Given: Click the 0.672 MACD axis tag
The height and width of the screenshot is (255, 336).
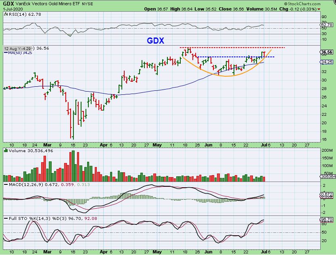Looking at the screenshot, I should click(x=327, y=194).
